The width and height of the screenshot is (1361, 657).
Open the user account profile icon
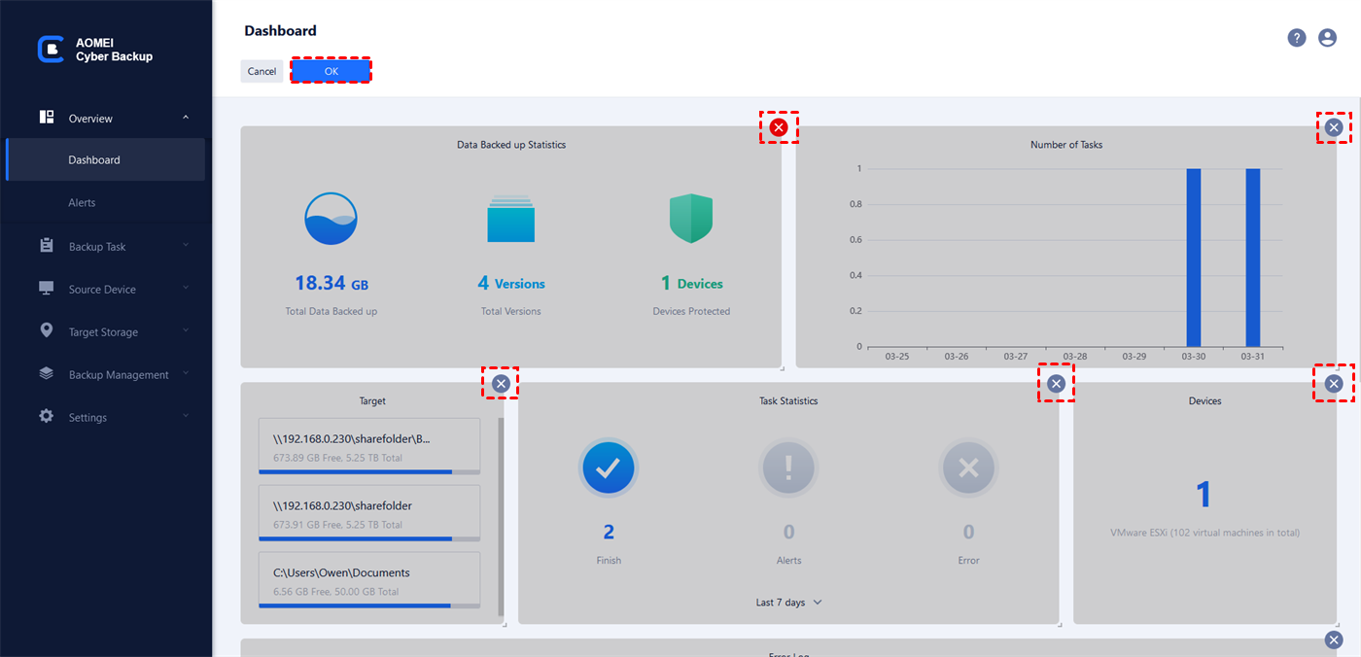(1327, 38)
